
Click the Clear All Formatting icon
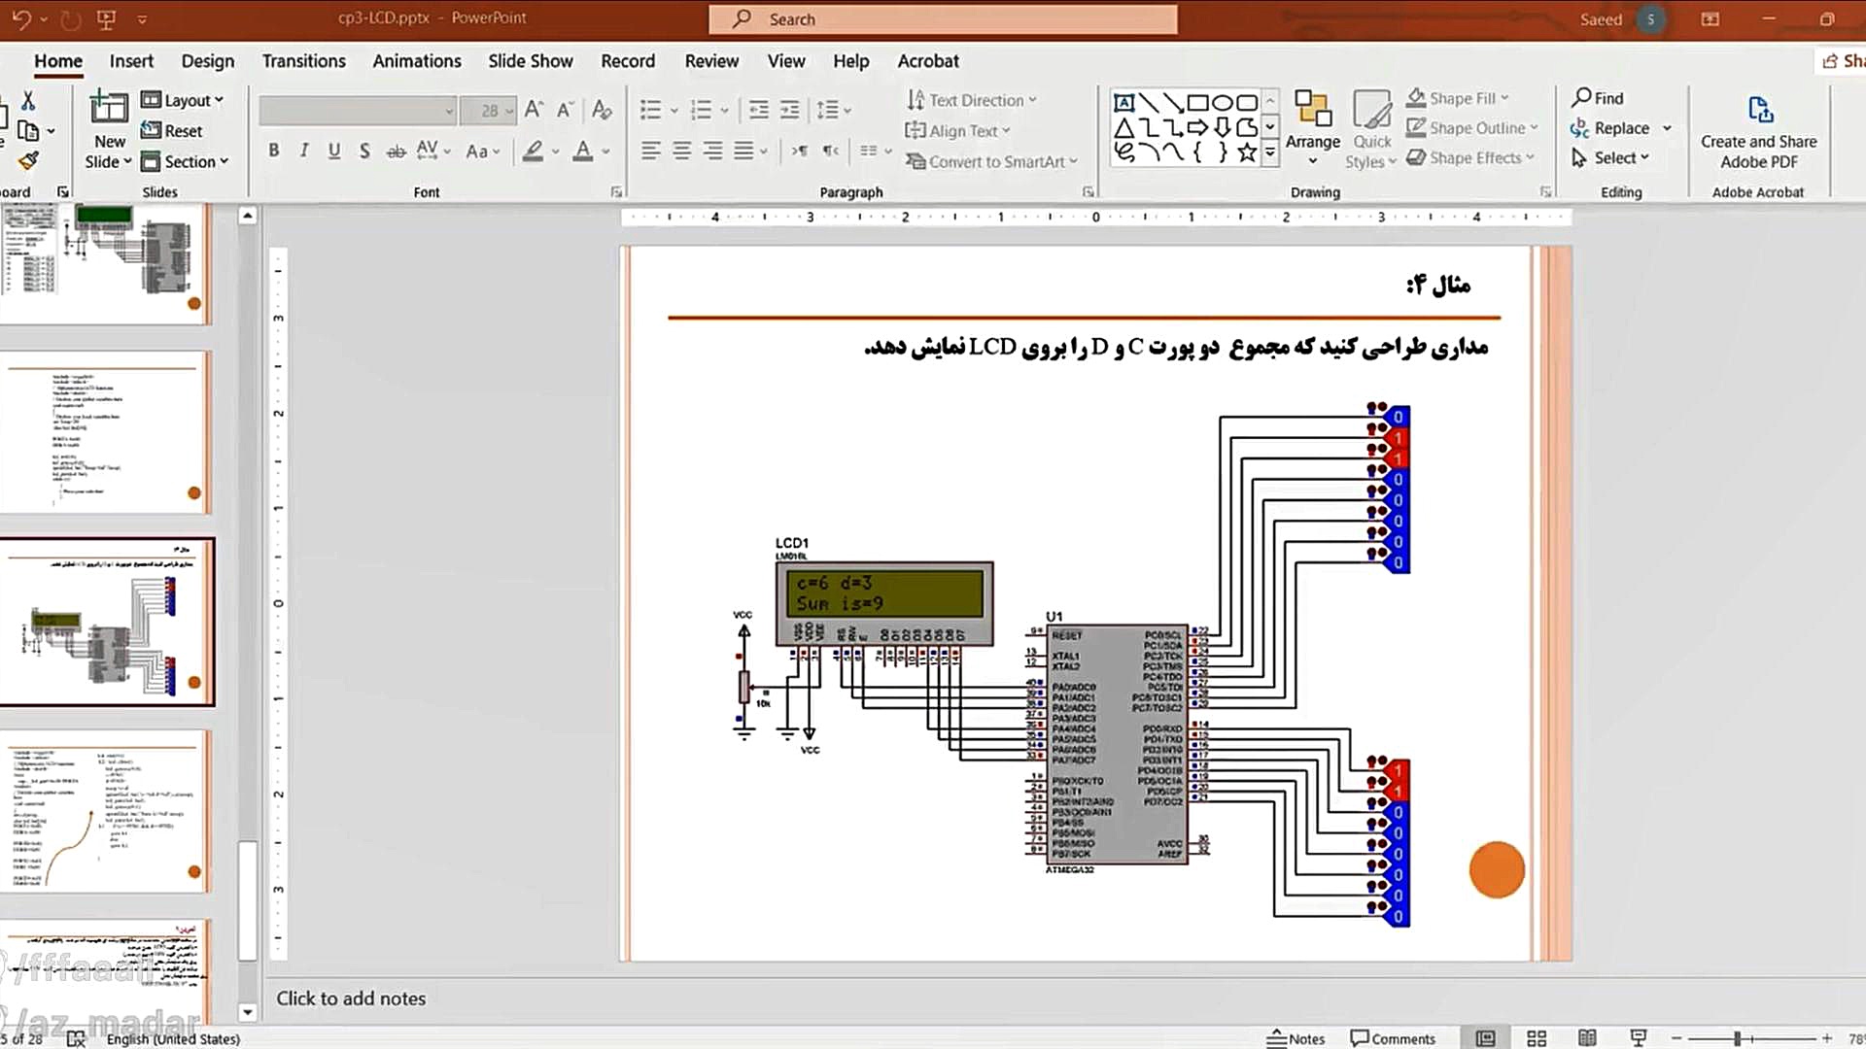tap(602, 110)
